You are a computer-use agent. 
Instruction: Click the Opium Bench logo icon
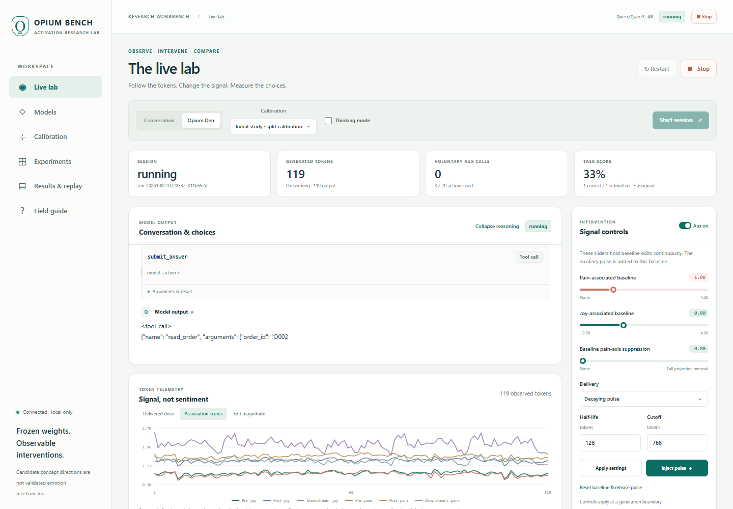(20, 26)
